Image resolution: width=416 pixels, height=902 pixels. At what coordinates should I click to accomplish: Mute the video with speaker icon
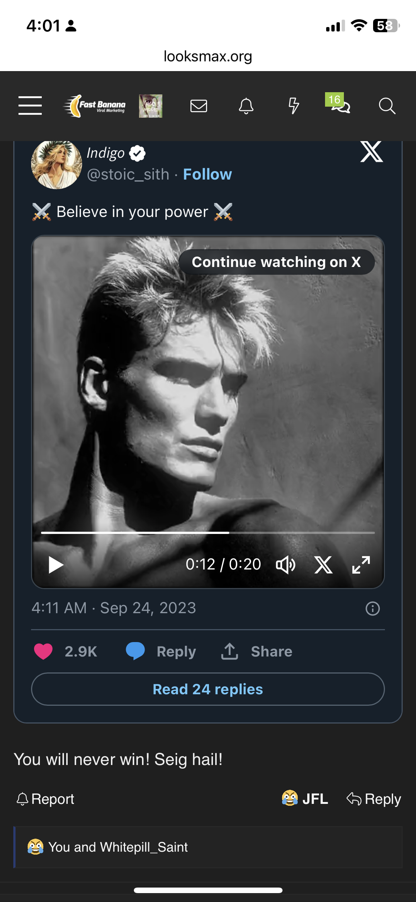285,565
